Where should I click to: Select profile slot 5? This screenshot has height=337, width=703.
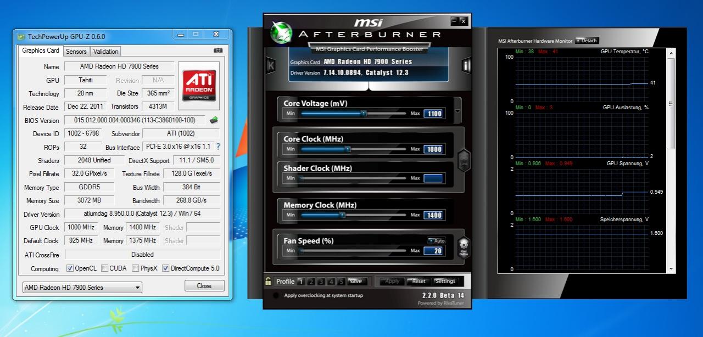(x=341, y=282)
